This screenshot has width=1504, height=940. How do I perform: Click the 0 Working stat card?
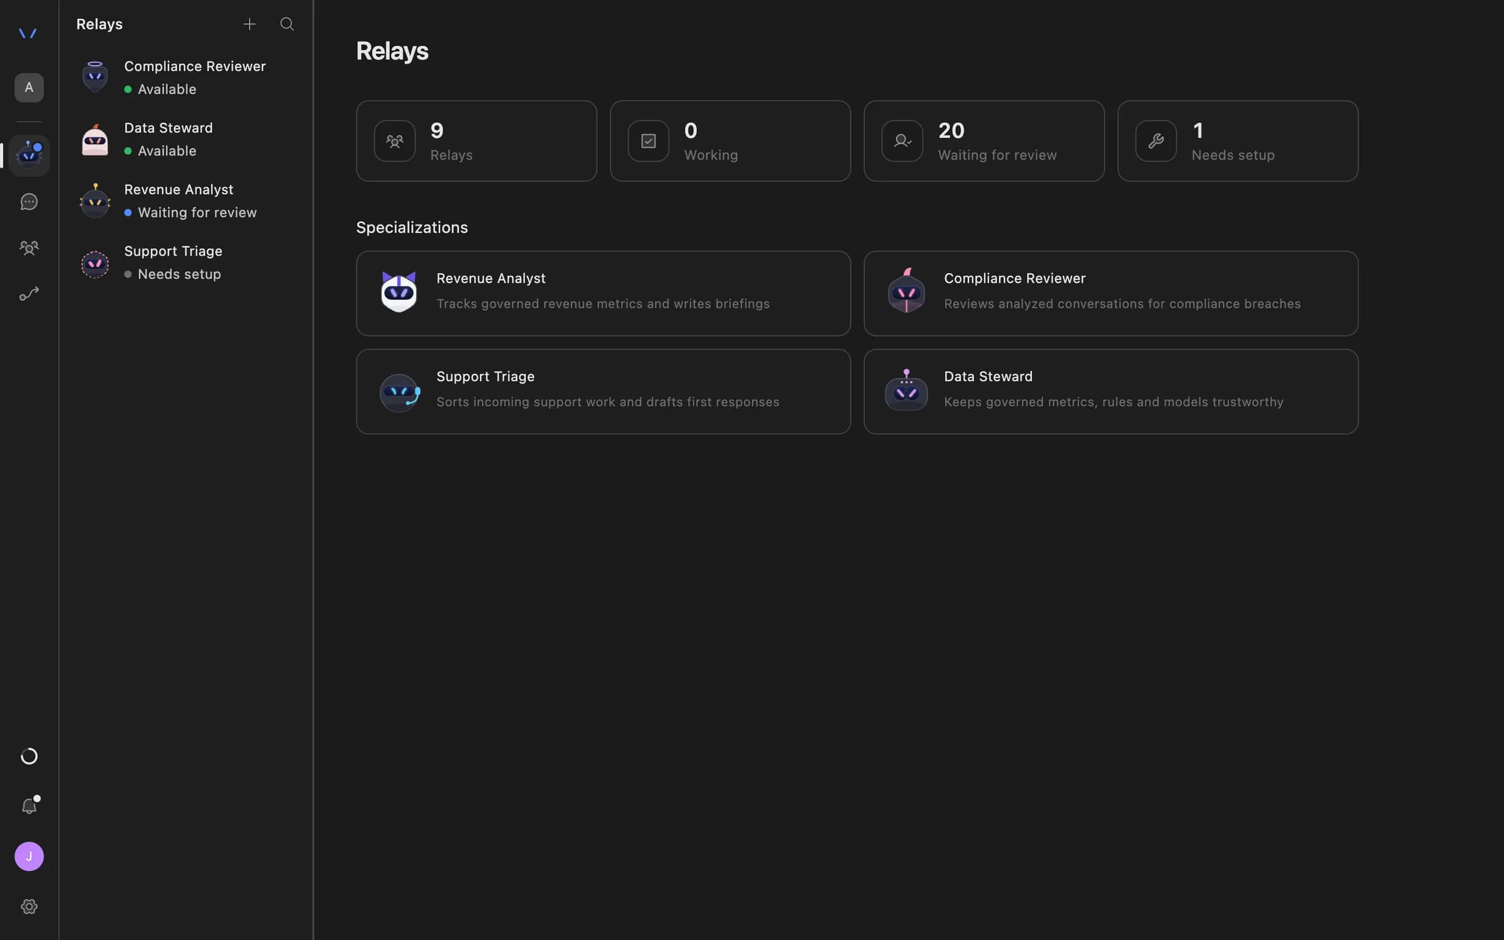[730, 141]
